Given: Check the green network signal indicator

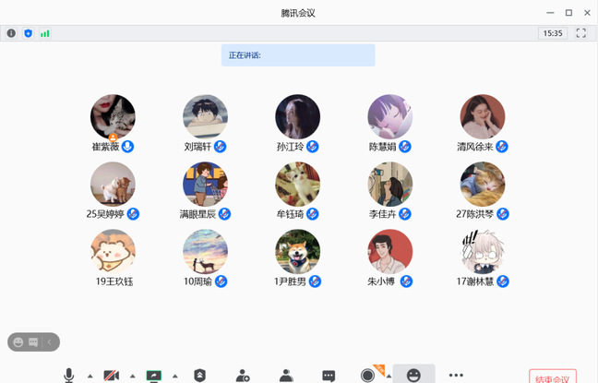Looking at the screenshot, I should (44, 33).
